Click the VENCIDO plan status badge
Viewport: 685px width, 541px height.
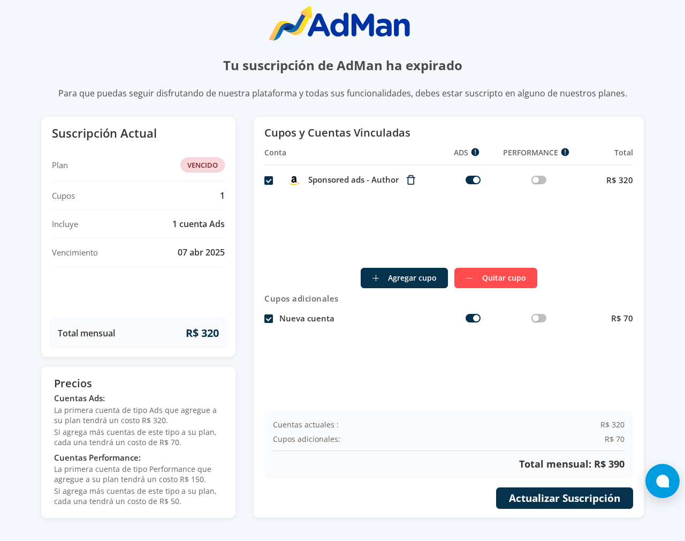202,165
